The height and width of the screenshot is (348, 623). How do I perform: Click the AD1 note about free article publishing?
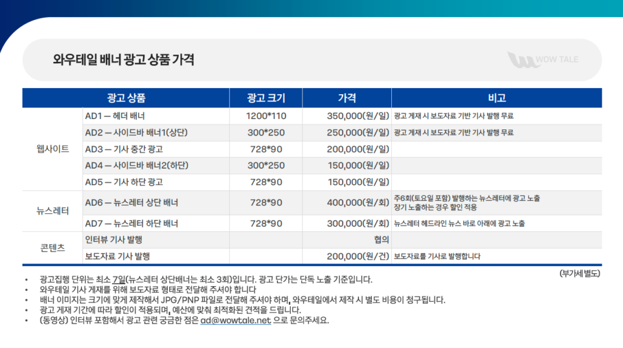[453, 116]
